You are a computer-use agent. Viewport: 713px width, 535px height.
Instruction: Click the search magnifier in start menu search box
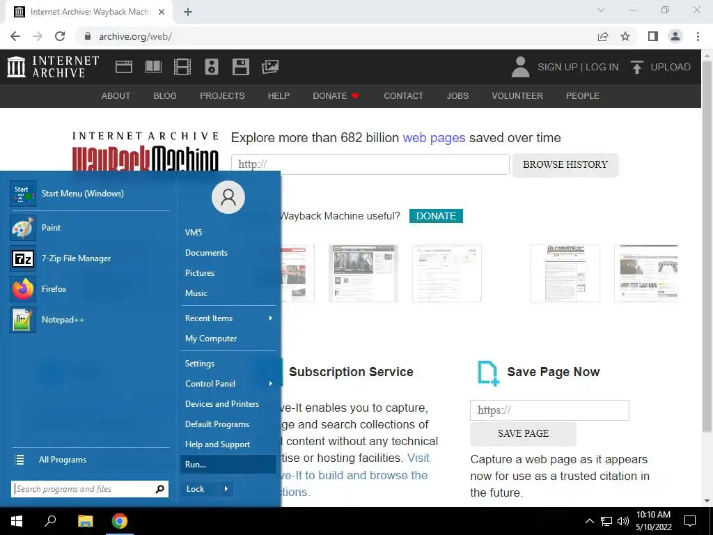tap(159, 489)
